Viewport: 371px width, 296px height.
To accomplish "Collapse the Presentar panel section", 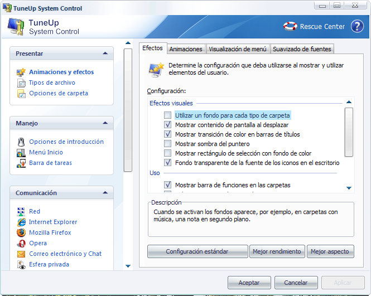I will (105, 54).
